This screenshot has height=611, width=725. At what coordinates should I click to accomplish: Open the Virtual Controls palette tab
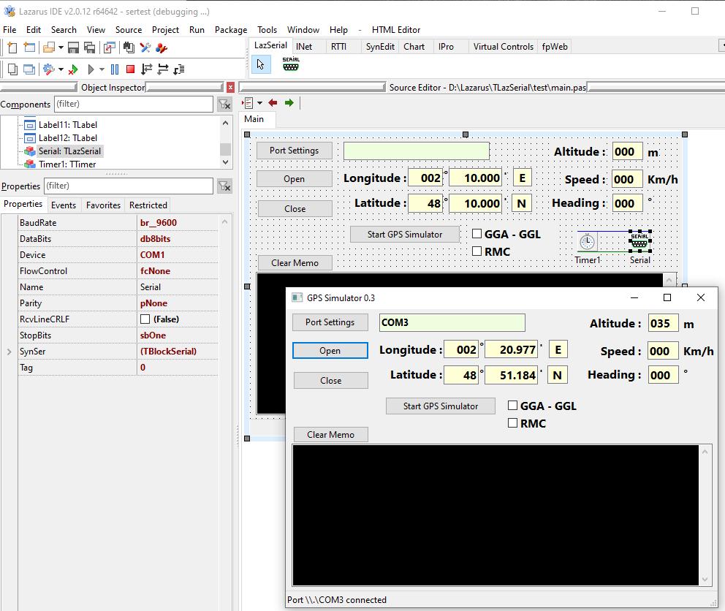(503, 47)
